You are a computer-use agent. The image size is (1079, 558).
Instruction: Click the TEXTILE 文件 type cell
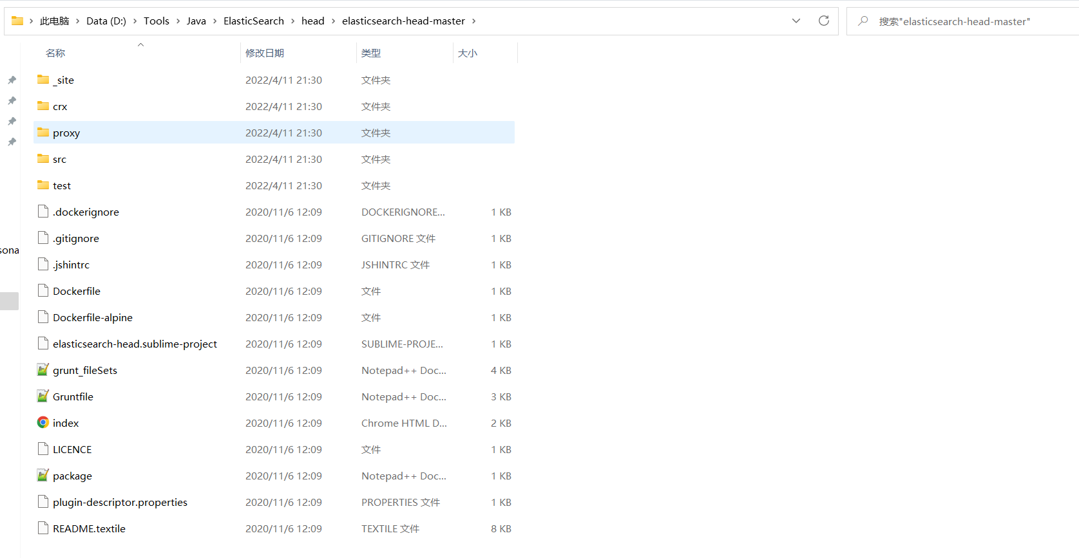click(390, 528)
